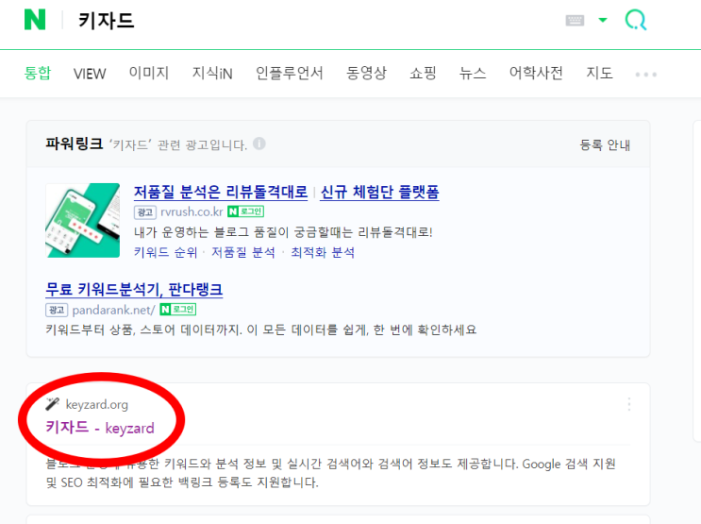Switch to the VIEW tab
Image resolution: width=701 pixels, height=524 pixels.
(x=90, y=74)
